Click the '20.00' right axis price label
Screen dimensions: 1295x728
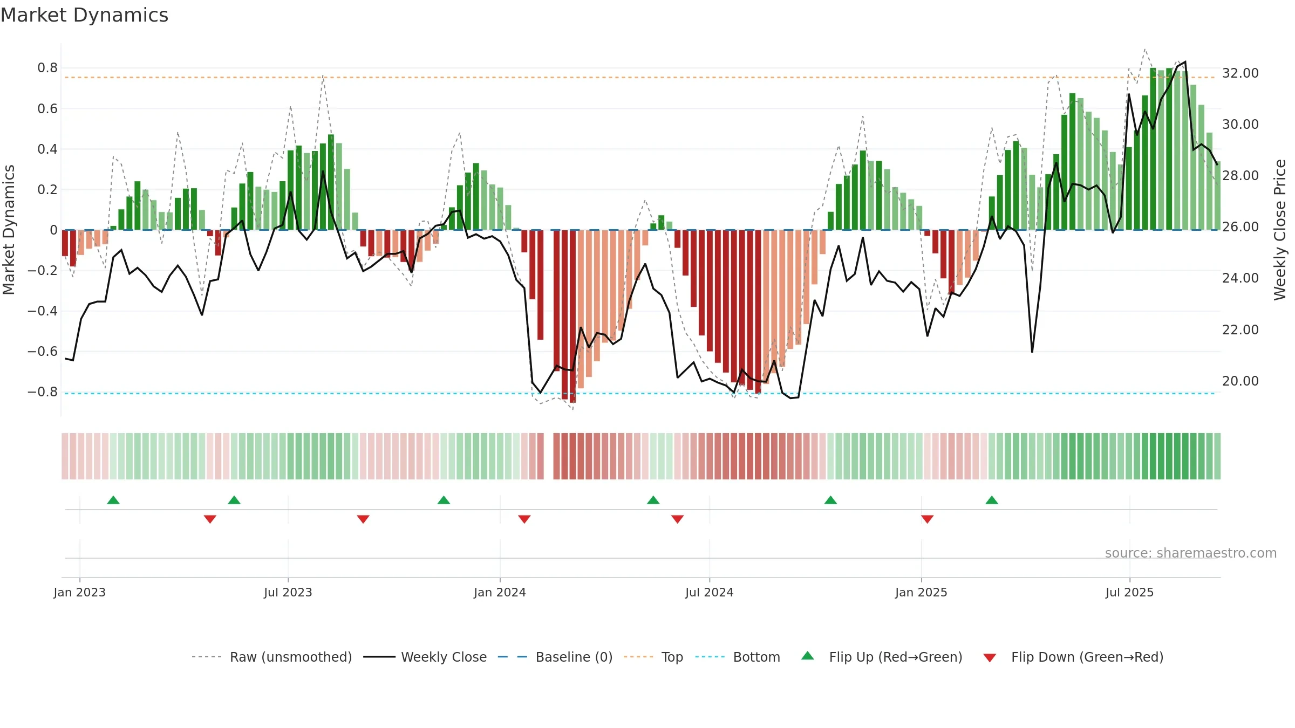click(x=1241, y=381)
